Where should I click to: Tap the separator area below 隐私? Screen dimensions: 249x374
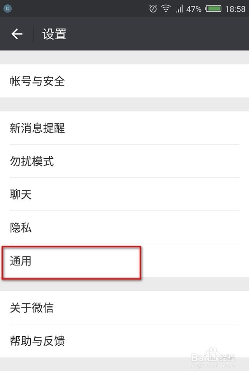click(x=124, y=245)
